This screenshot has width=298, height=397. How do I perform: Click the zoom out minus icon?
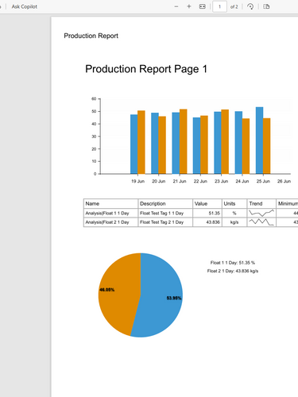tap(176, 6)
